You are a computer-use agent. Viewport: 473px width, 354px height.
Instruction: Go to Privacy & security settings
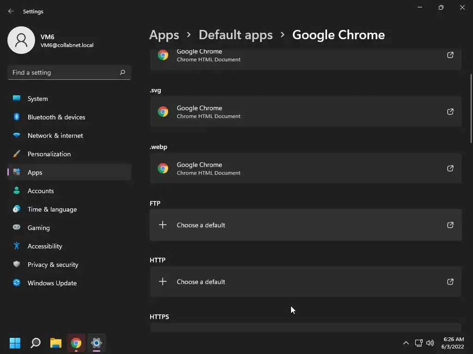click(53, 265)
